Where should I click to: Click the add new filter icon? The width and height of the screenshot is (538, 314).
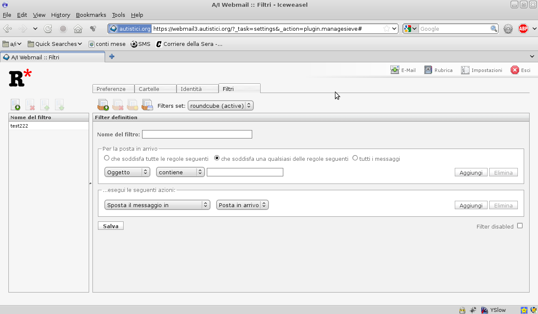(x=15, y=105)
